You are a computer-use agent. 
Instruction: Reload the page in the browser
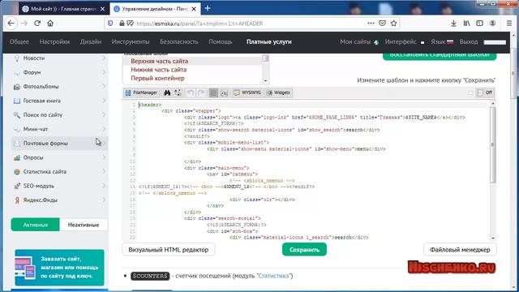click(37, 24)
